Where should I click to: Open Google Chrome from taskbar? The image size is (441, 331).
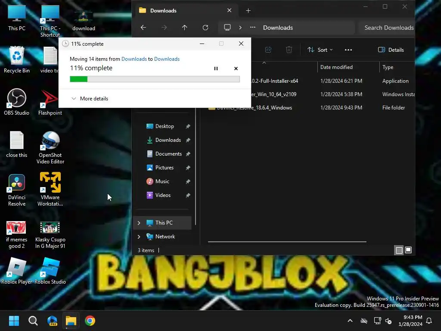pyautogui.click(x=90, y=321)
